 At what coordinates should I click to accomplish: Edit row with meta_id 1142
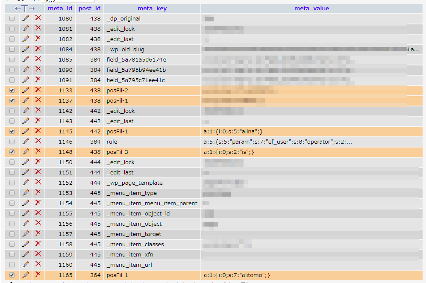[26, 111]
